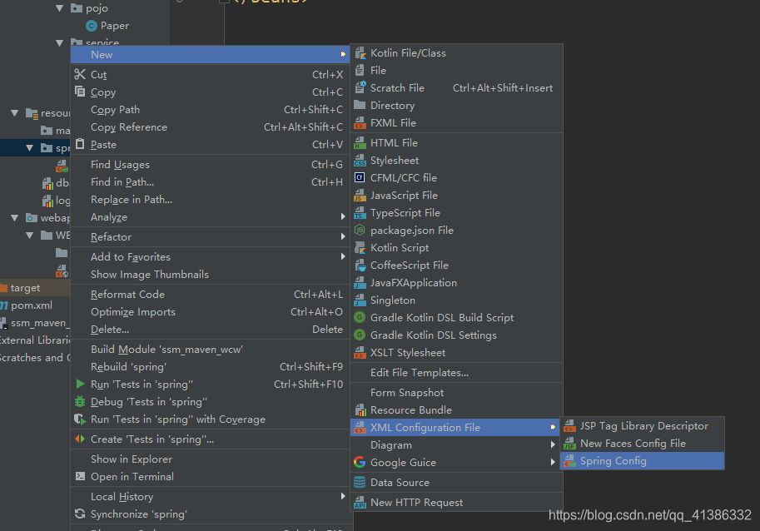Image resolution: width=760 pixels, height=531 pixels.
Task: Select Find Usages menu item
Action: tap(210, 165)
